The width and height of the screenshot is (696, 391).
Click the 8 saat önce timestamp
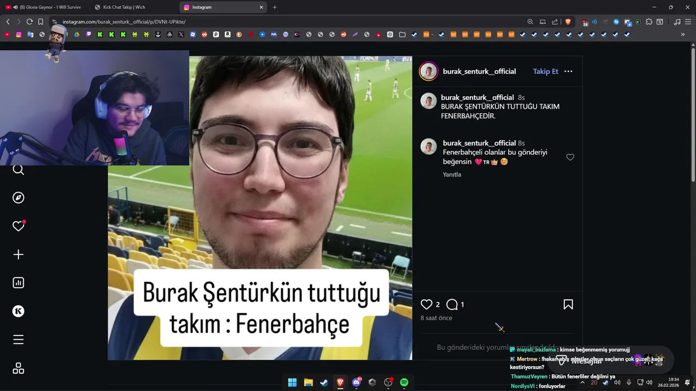pyautogui.click(x=436, y=318)
